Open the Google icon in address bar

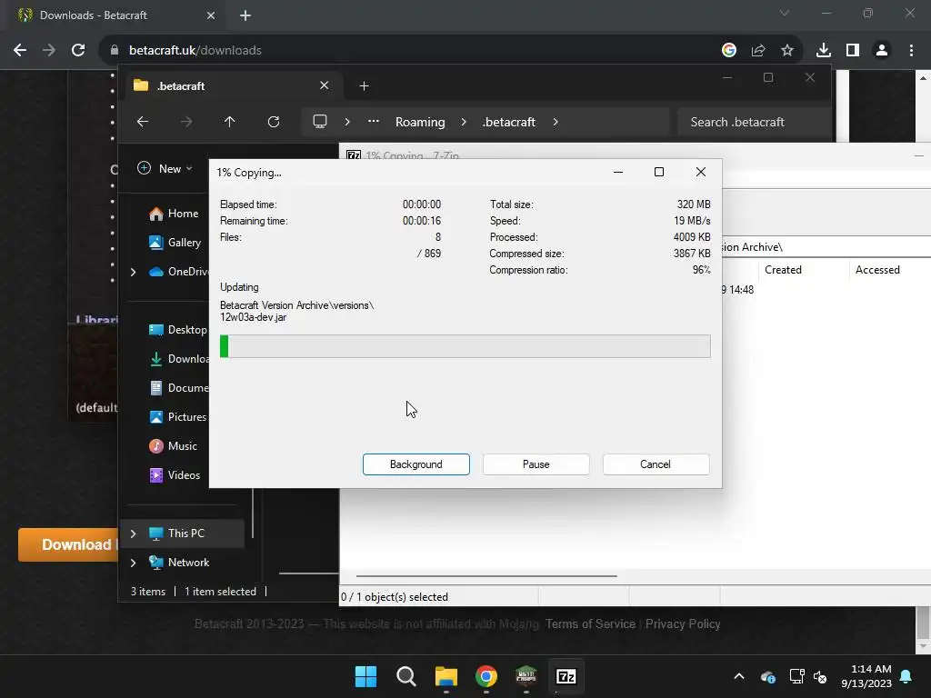click(729, 51)
